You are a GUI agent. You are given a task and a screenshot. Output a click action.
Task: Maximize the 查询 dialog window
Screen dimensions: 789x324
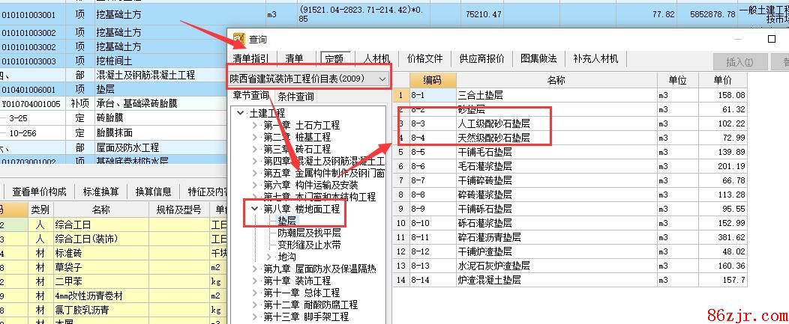coord(772,39)
